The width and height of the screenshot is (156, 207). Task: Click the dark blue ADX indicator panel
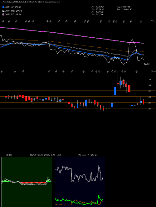80,182
